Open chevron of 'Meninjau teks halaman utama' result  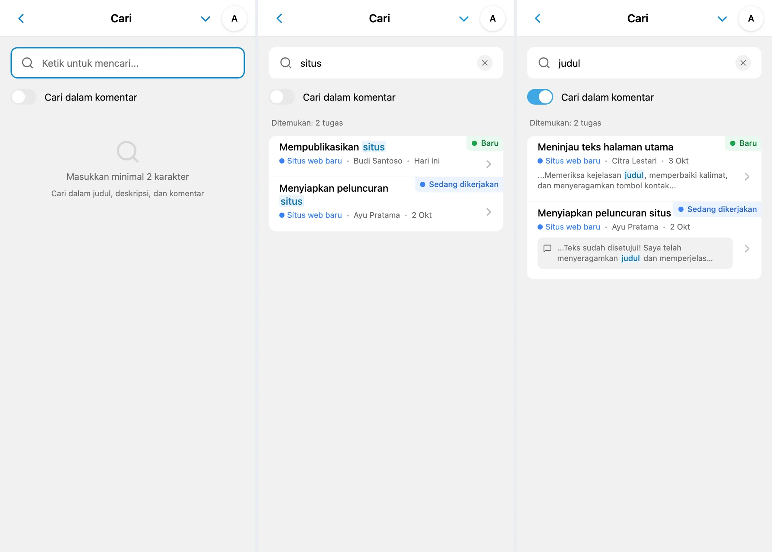[x=747, y=177]
